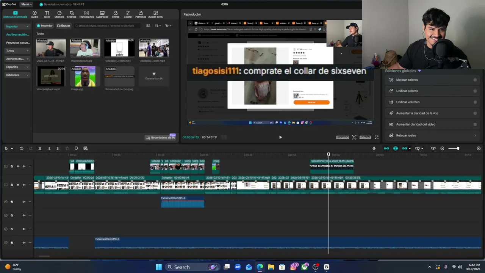485x273 pixels.
Task: Select Proyectos secundarios in sidebar
Action: tap(17, 42)
